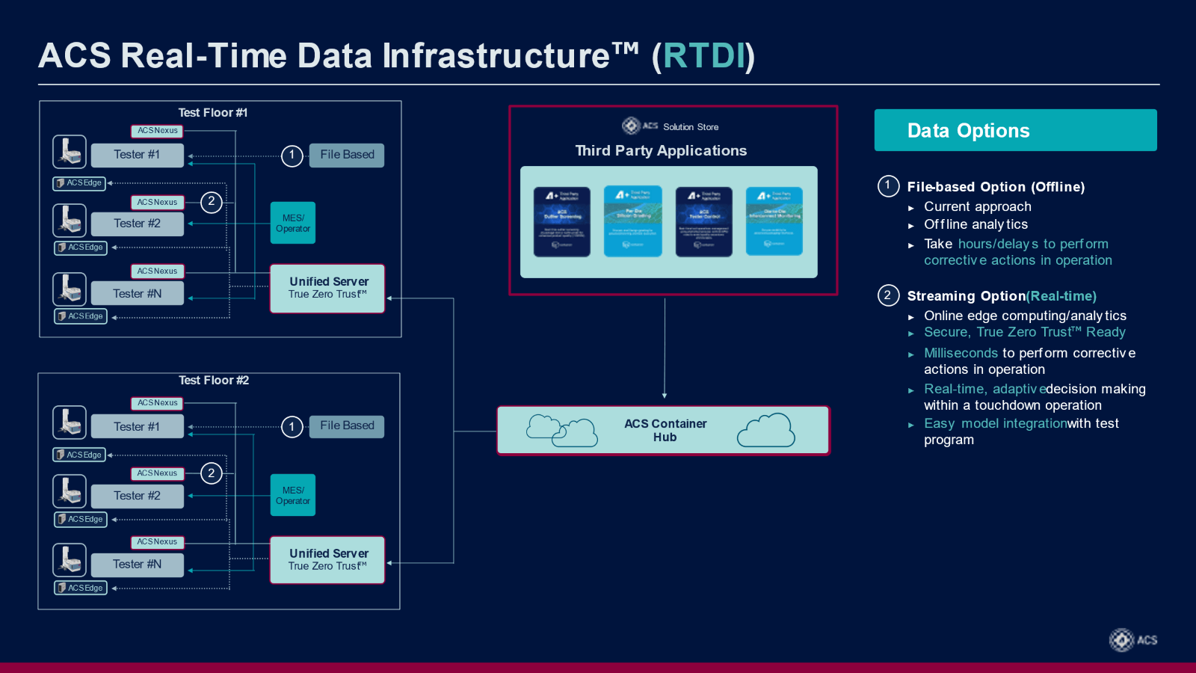The image size is (1196, 673).
Task: Click the Secure, True Zero Trust Ready link
Action: [x=1024, y=332]
